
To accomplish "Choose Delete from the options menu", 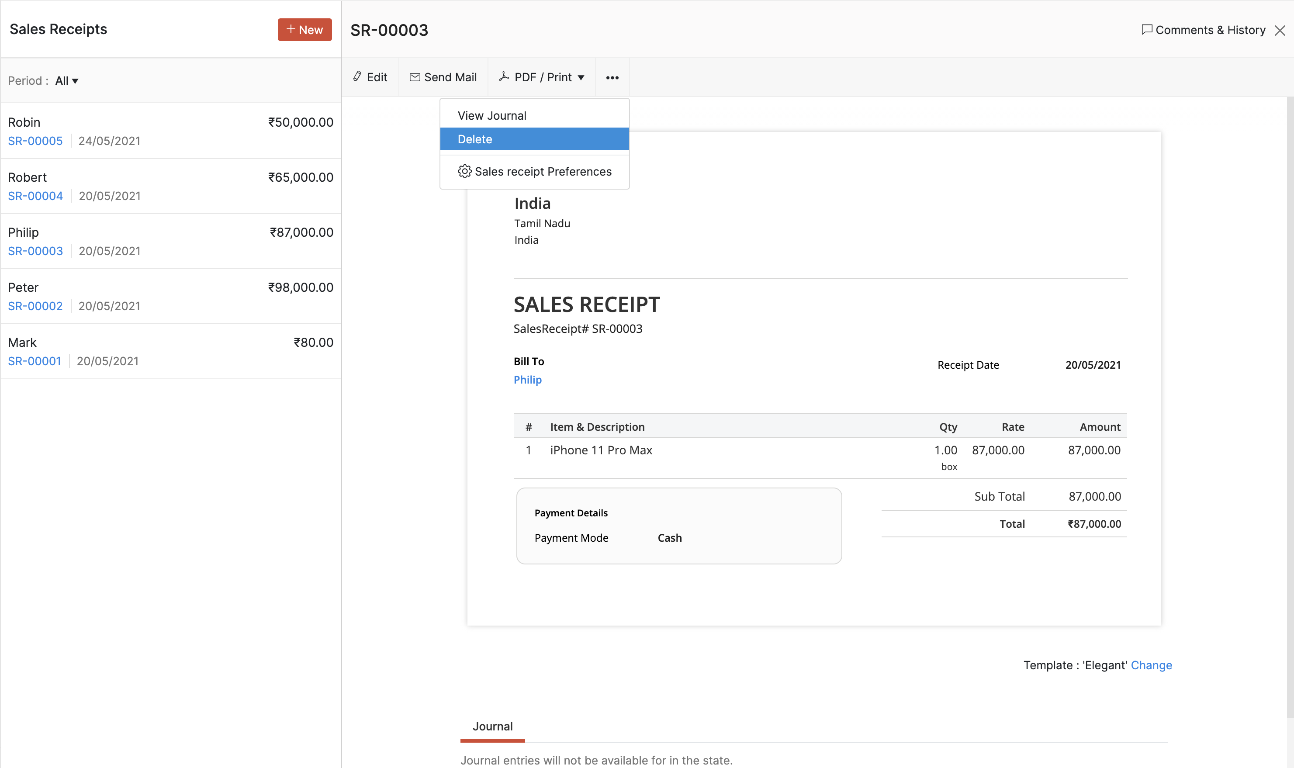I will (x=474, y=139).
